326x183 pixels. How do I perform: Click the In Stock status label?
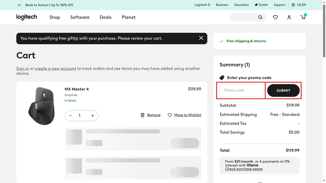(x=70, y=101)
